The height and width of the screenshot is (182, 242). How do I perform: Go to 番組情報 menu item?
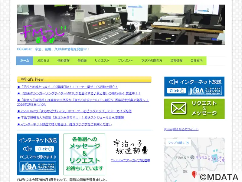coord(64,61)
